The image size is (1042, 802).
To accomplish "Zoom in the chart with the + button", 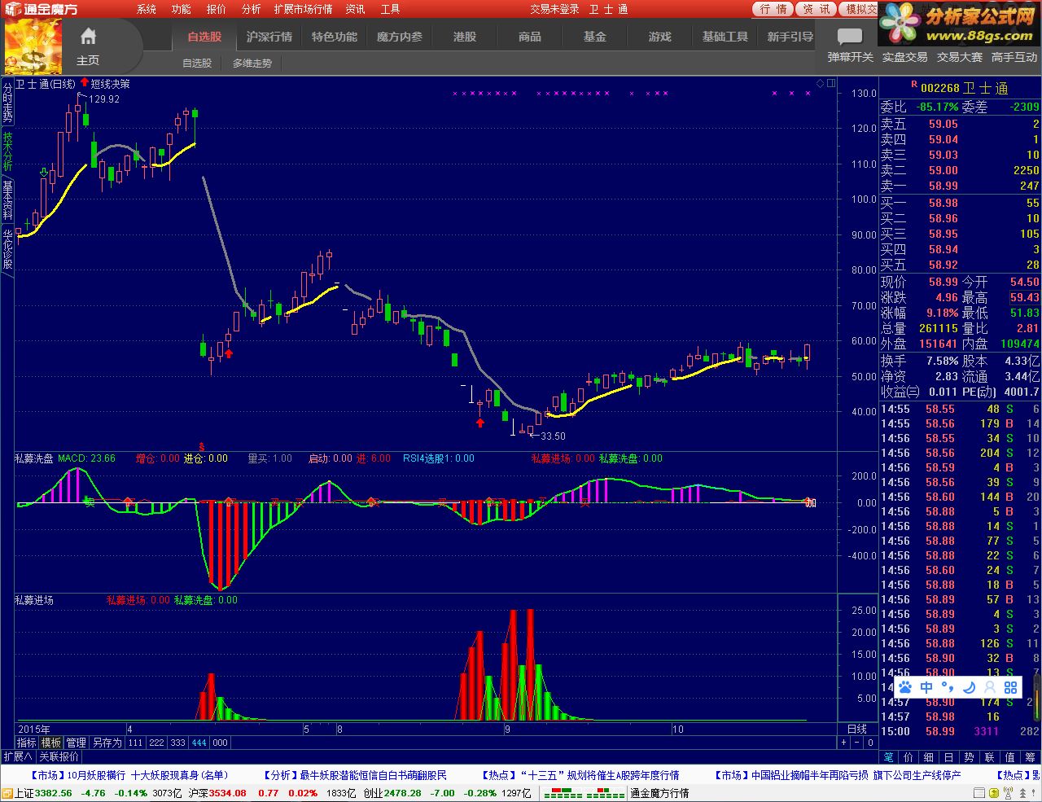I will pos(844,743).
